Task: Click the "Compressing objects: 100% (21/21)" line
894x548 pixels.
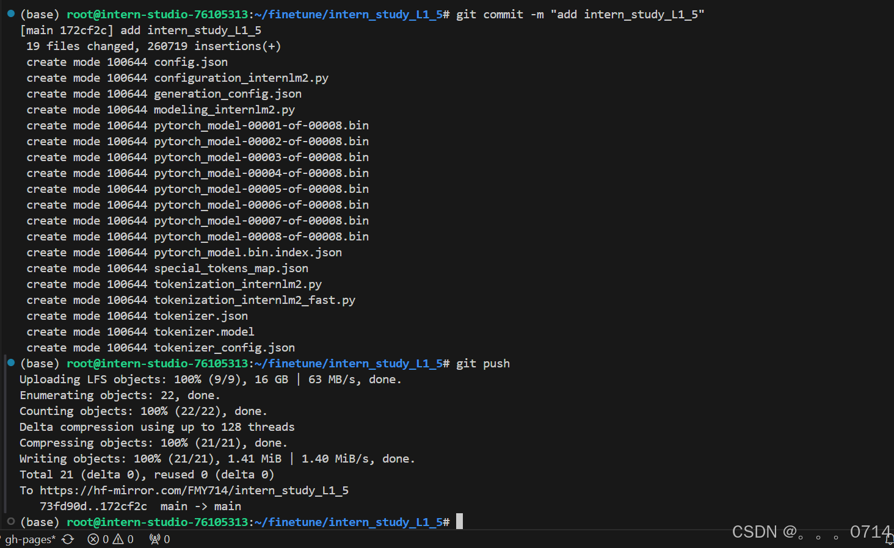Action: click(153, 442)
